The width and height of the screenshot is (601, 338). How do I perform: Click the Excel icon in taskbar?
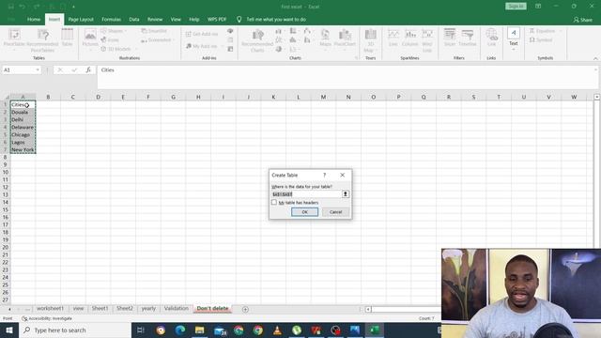[x=375, y=330]
